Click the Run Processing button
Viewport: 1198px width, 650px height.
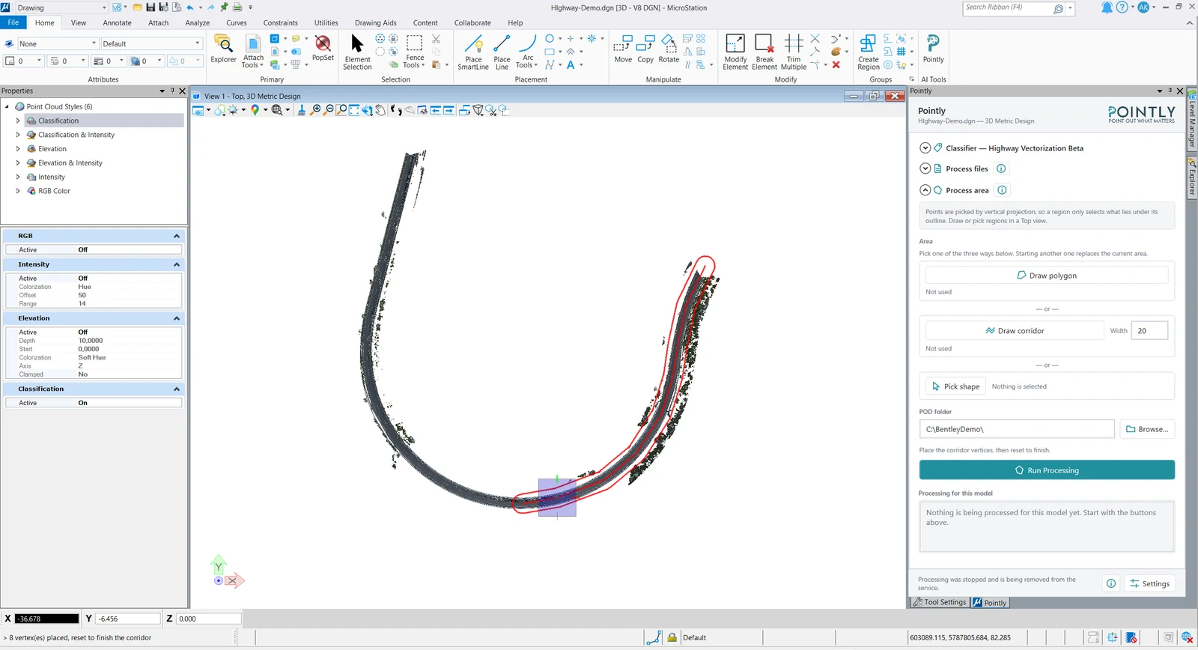(x=1047, y=470)
